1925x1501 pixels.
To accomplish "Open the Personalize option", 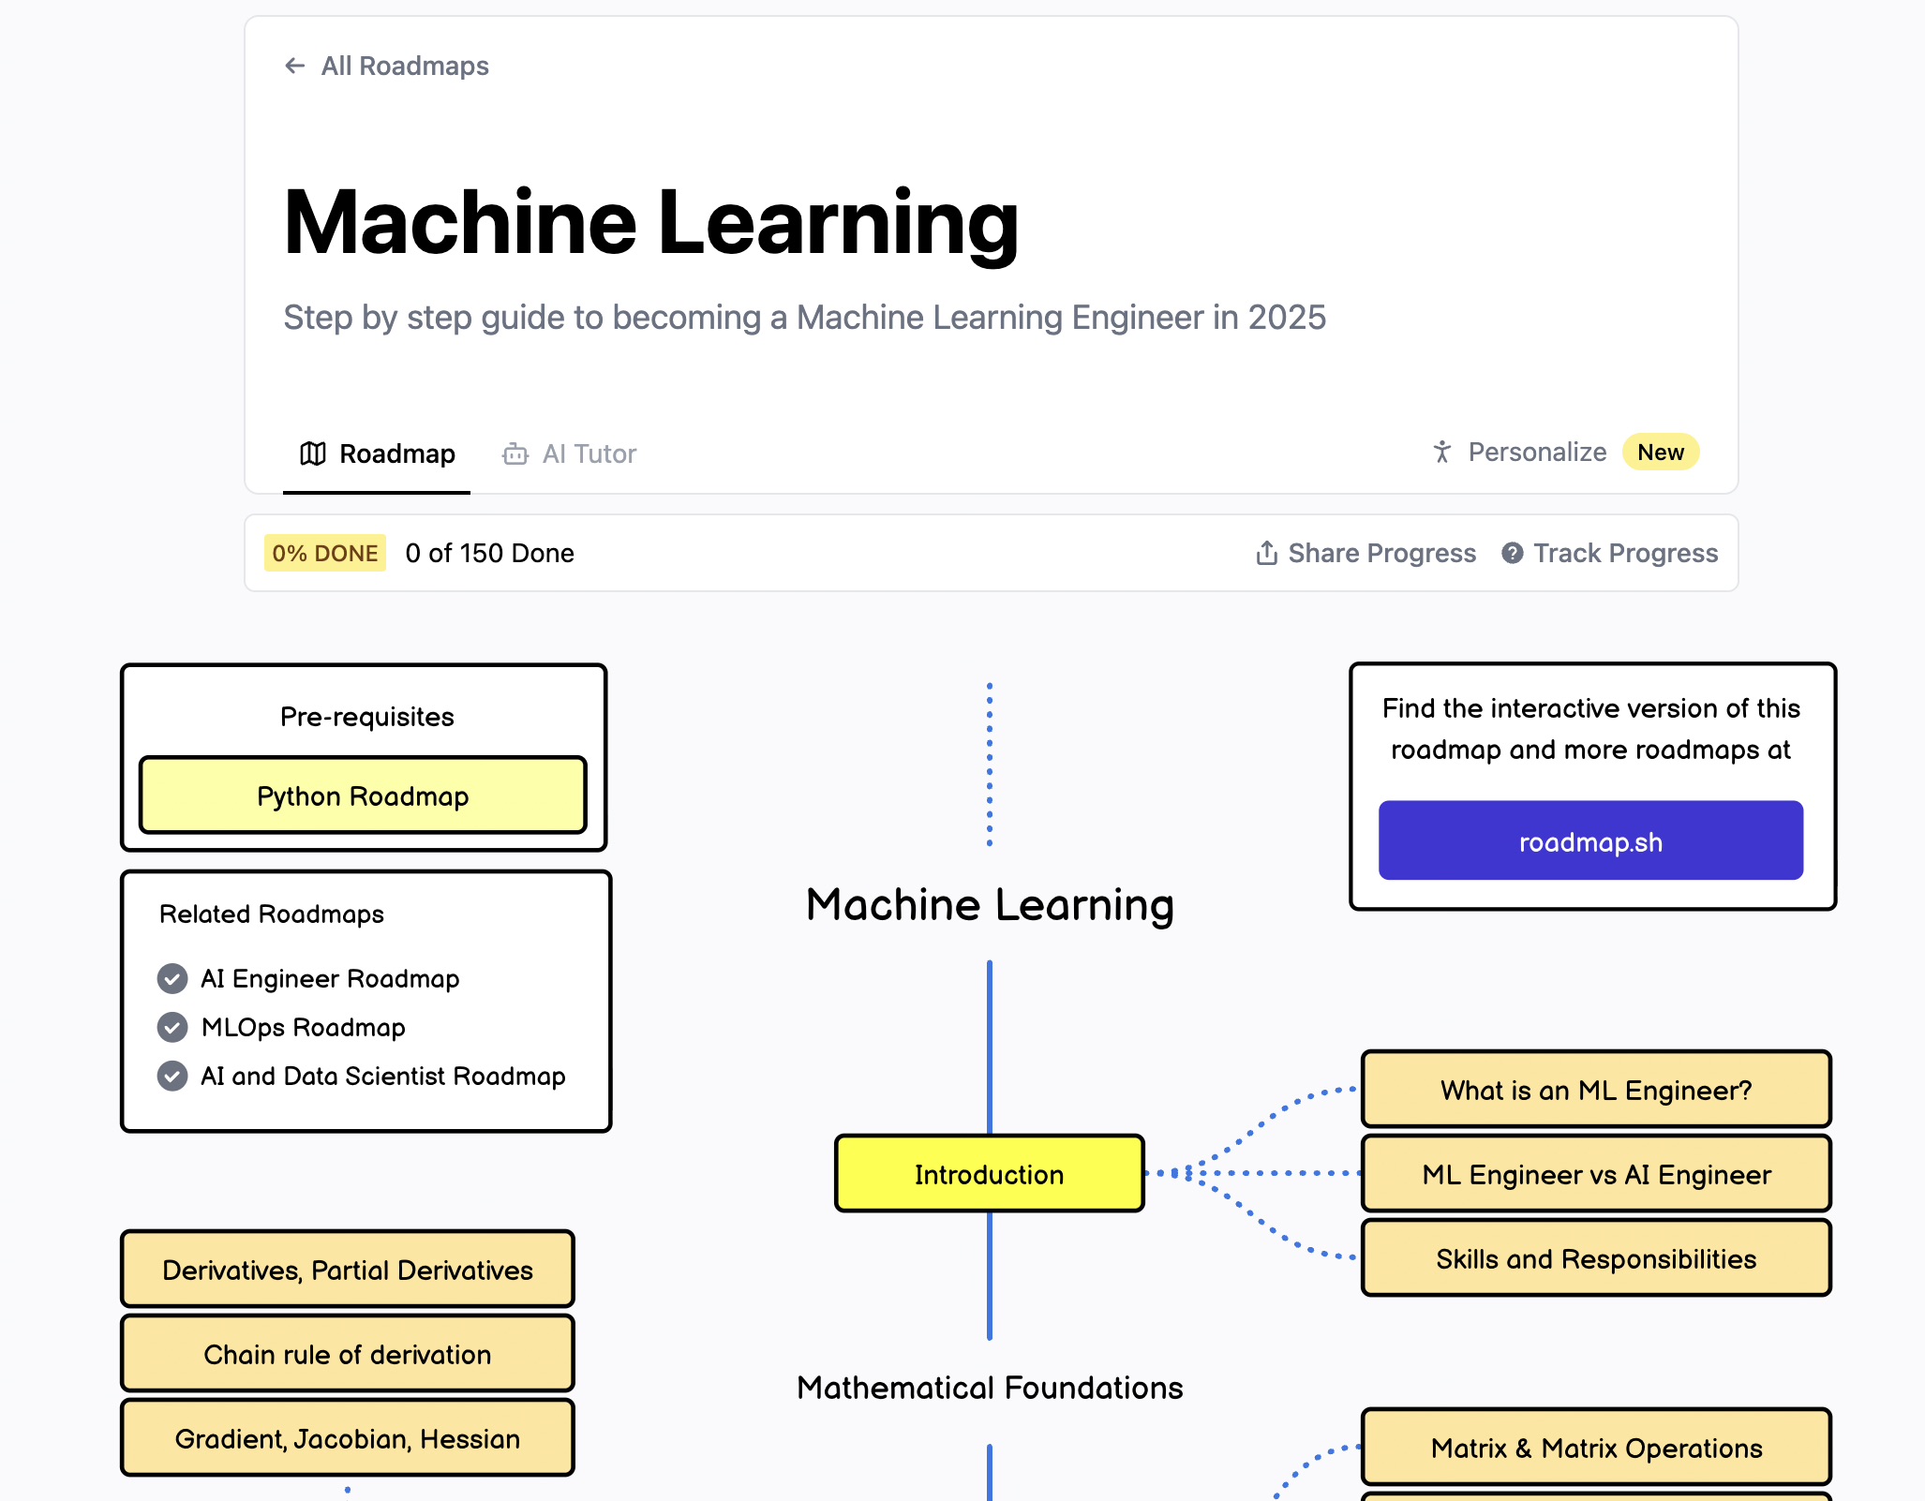I will pos(1537,453).
